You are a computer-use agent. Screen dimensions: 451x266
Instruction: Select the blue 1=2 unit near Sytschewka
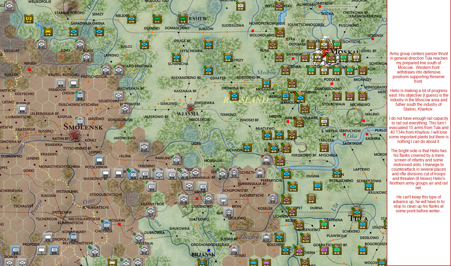(208, 44)
